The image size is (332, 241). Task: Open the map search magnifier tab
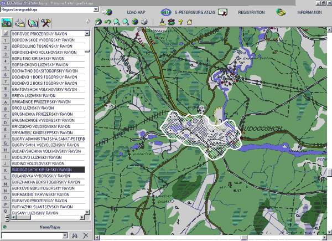[x=33, y=23]
